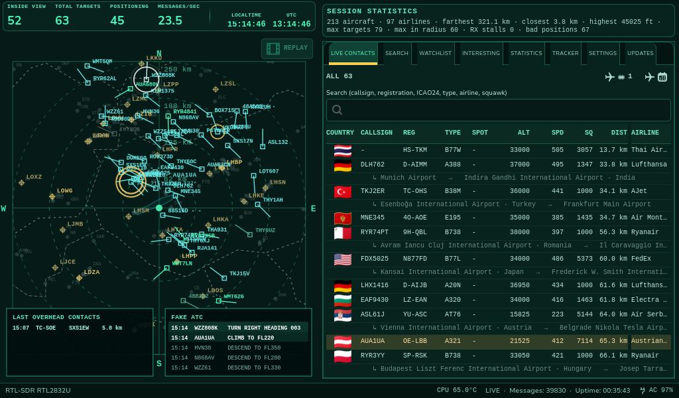Click the contact search input field
The image size is (679, 398).
[x=498, y=110]
